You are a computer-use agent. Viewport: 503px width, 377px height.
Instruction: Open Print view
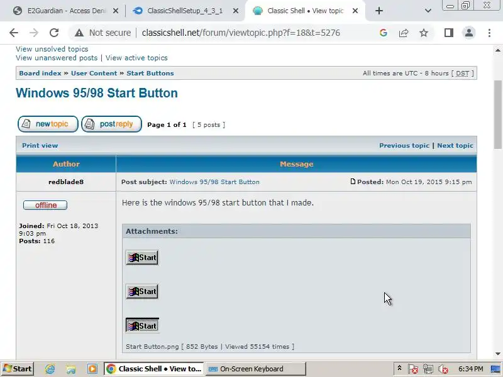(x=40, y=146)
